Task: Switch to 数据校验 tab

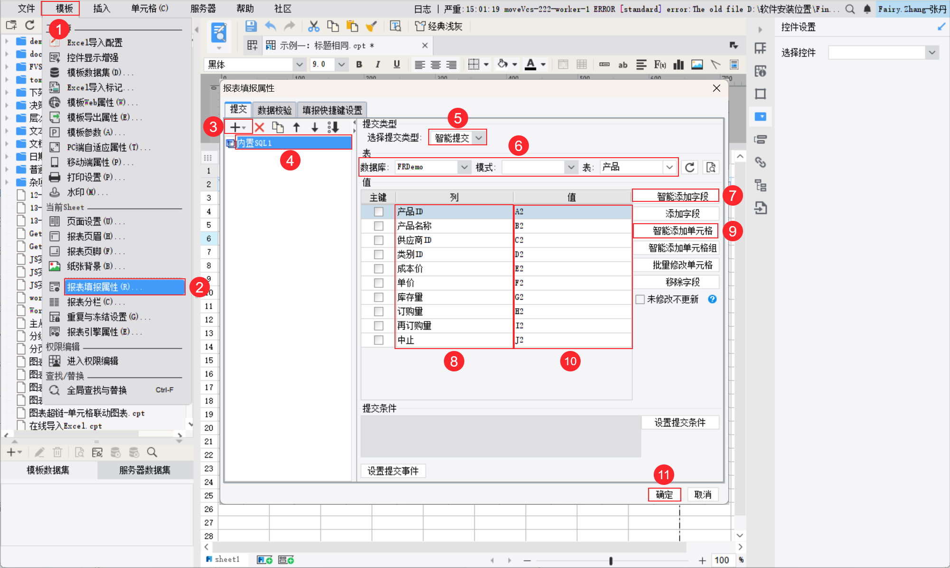Action: point(274,110)
